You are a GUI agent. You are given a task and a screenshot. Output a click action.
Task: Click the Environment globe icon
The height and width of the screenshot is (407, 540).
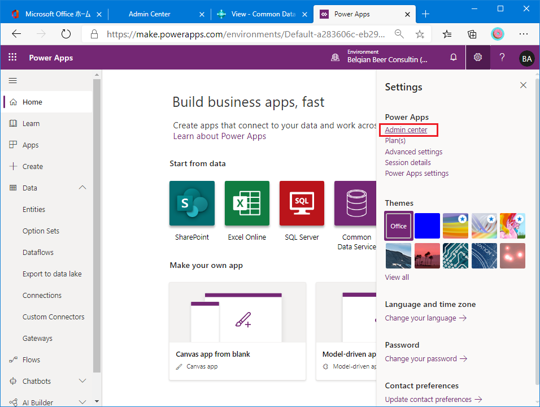pos(335,58)
